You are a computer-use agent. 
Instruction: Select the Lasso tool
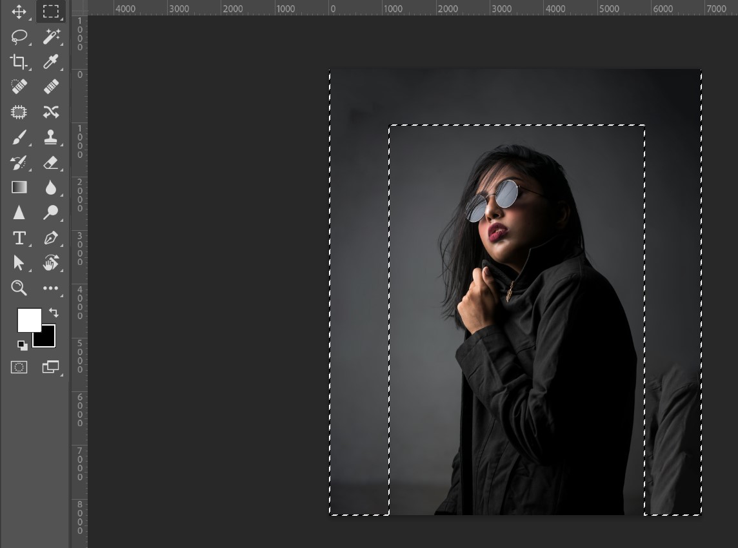[19, 37]
